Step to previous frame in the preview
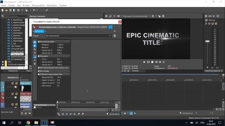This screenshot has width=225, height=126. click(156, 62)
